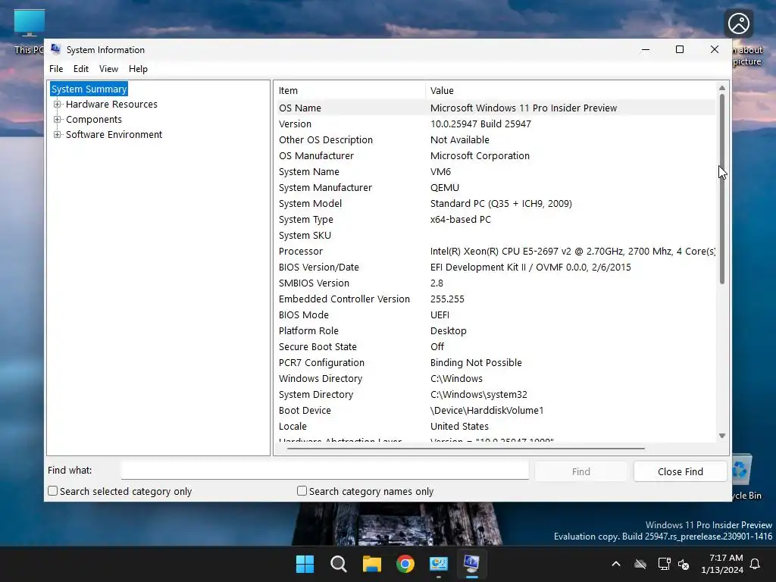Select the Platform Role row
Screen dimensions: 776x582
coord(496,330)
